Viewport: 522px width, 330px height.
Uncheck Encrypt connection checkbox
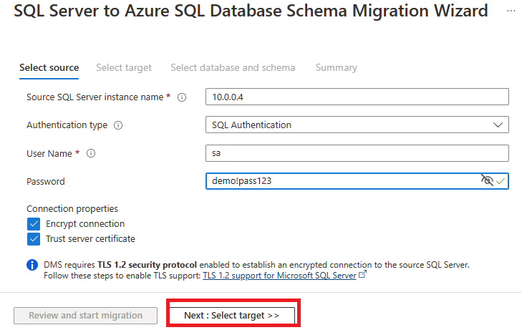point(34,224)
